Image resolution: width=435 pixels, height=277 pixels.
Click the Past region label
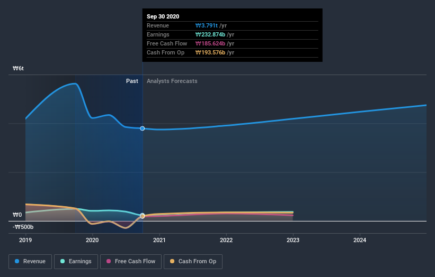coord(132,81)
